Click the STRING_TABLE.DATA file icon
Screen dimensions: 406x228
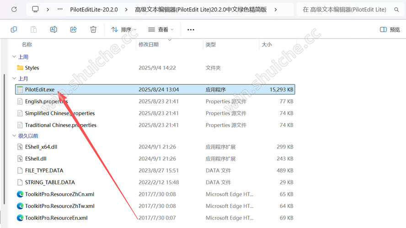coord(20,182)
